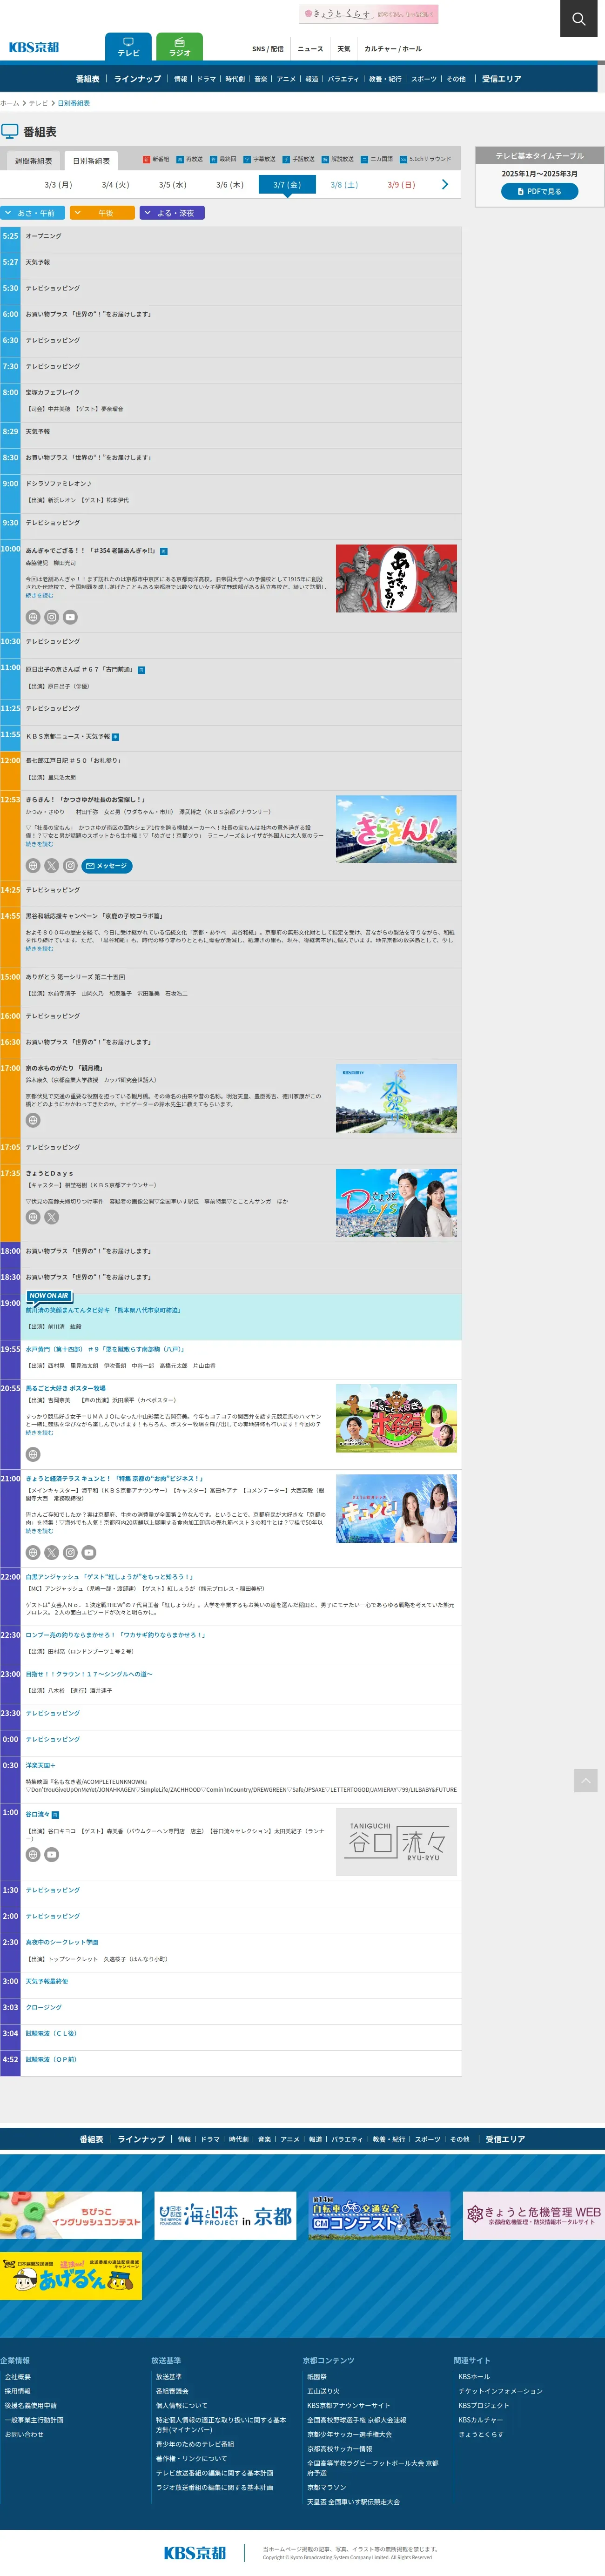Switch to テレビ tab
605x2576 pixels.
click(128, 47)
